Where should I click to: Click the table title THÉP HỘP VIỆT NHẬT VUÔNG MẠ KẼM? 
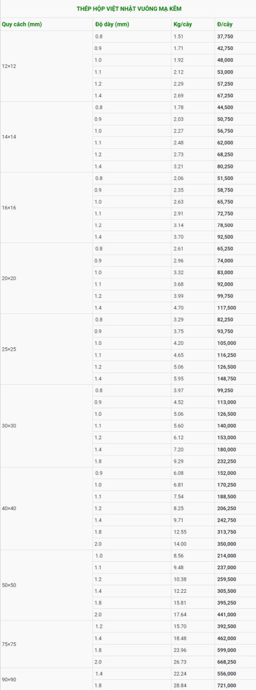pos(127,9)
